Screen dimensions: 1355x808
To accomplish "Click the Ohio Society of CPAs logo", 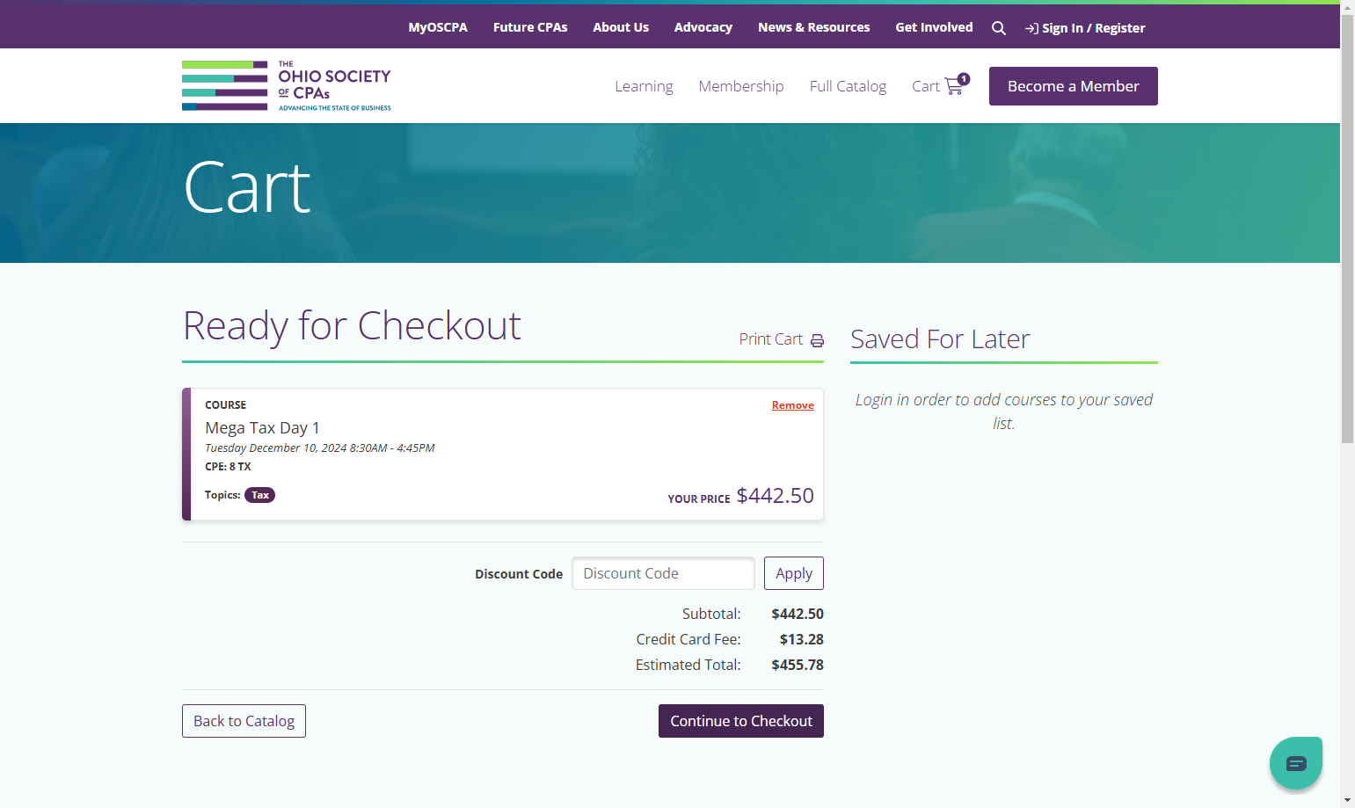I will (x=287, y=86).
